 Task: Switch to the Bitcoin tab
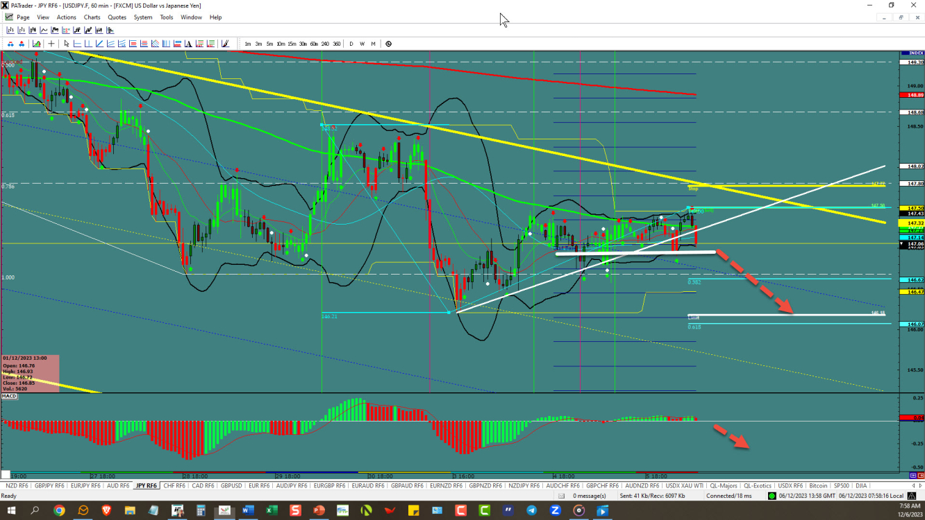[818, 485]
